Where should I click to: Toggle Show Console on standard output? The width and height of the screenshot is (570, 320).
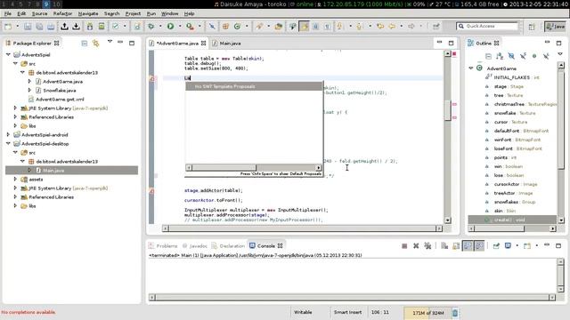(468, 246)
